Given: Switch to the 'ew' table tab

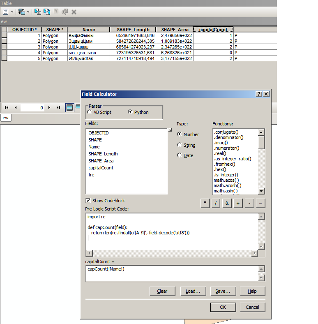Looking at the screenshot, I should coord(6,118).
